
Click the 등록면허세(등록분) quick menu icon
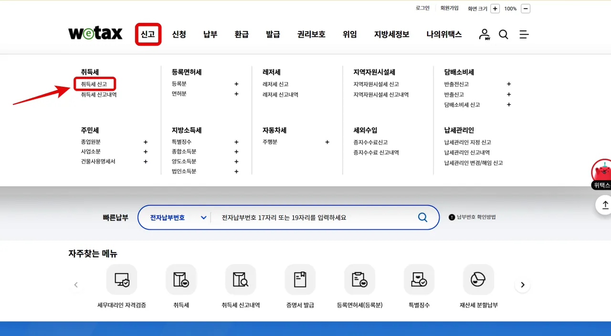point(359,280)
